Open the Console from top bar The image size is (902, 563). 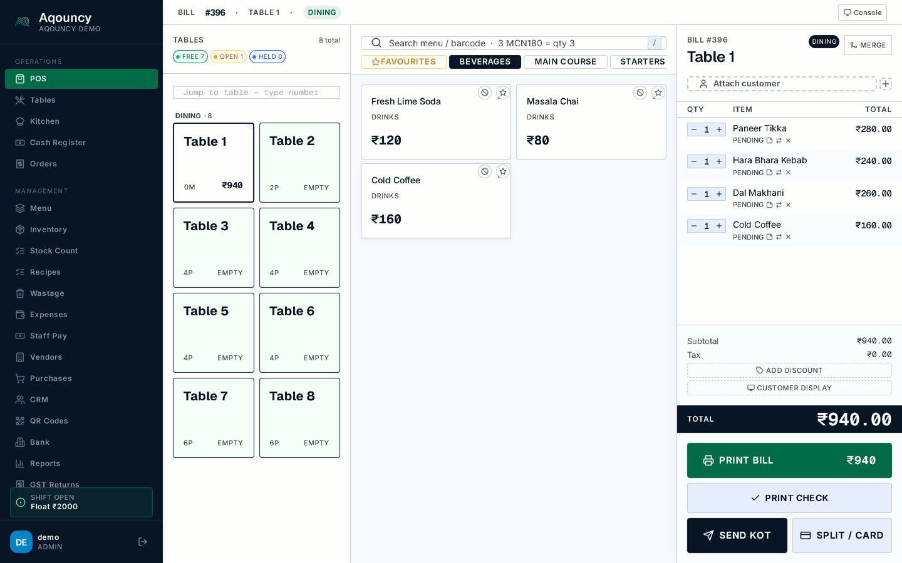863,13
